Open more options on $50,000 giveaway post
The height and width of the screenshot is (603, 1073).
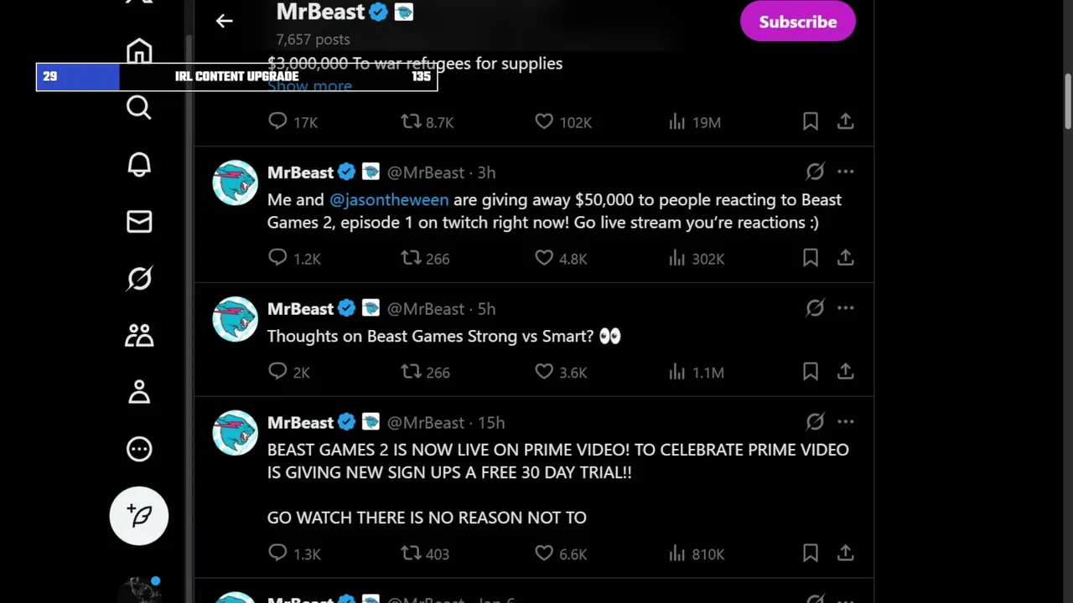(x=845, y=172)
